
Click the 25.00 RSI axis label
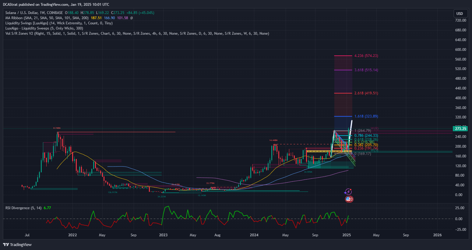[x=460, y=208]
